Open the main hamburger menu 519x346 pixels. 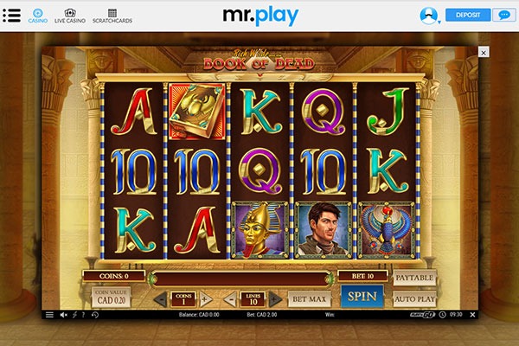click(12, 16)
